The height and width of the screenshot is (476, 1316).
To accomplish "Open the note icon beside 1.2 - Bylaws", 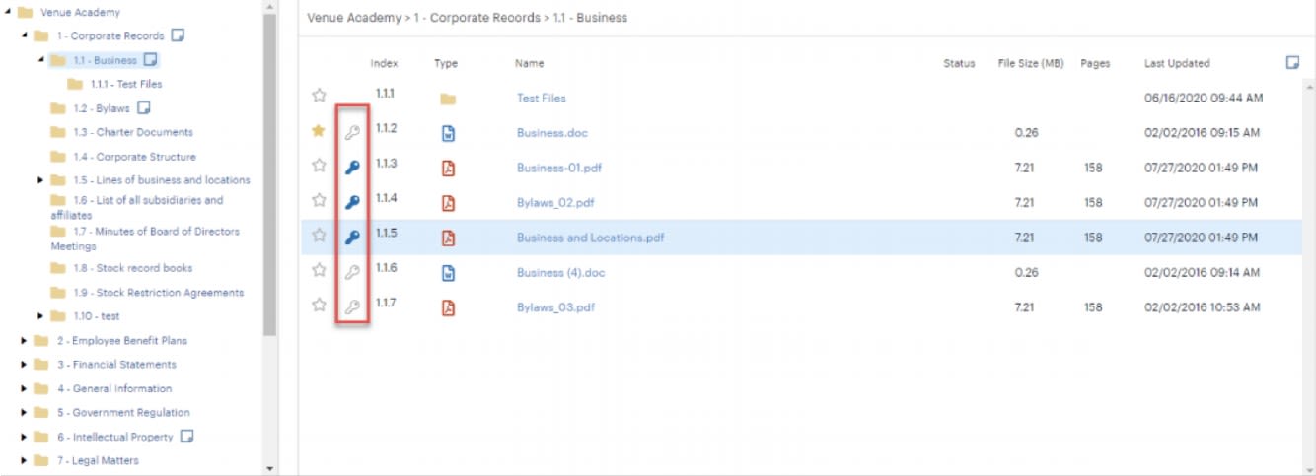I will 143,107.
